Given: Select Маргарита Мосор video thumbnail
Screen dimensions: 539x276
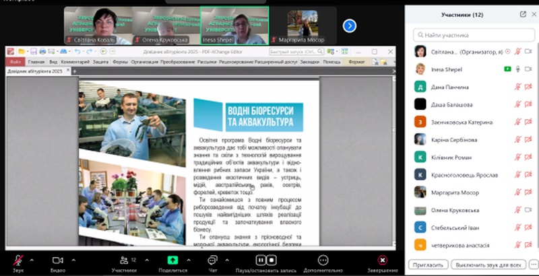Looking at the screenshot, I should click(x=303, y=26).
